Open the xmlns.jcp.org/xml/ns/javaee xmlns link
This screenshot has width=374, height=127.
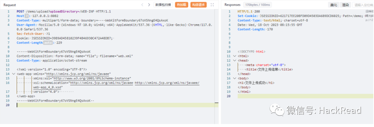click(x=78, y=74)
